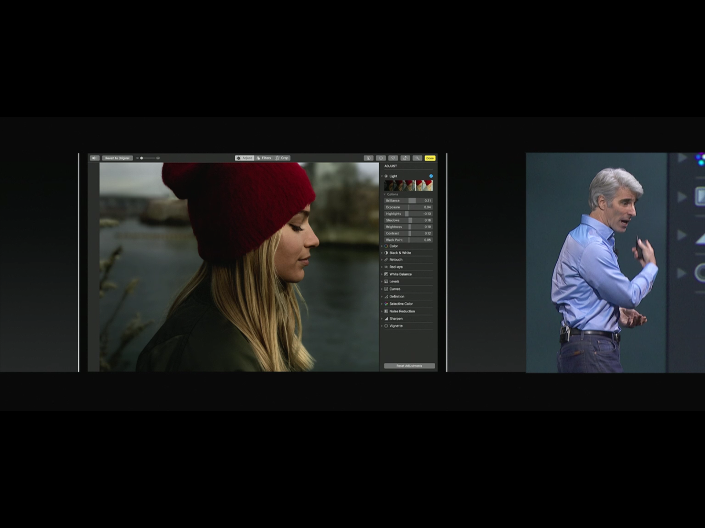
Task: Expand the Curves adjustment section
Action: (x=382, y=289)
